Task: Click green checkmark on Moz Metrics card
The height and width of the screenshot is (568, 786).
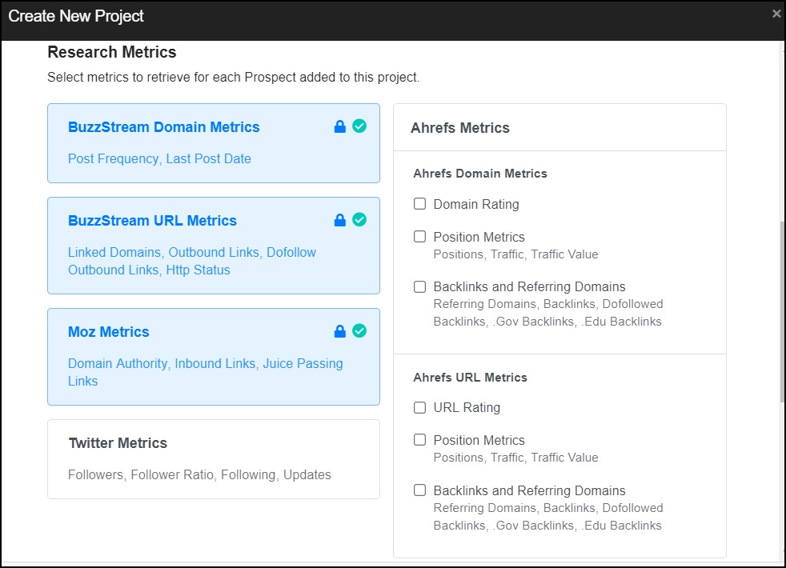Action: click(x=359, y=331)
